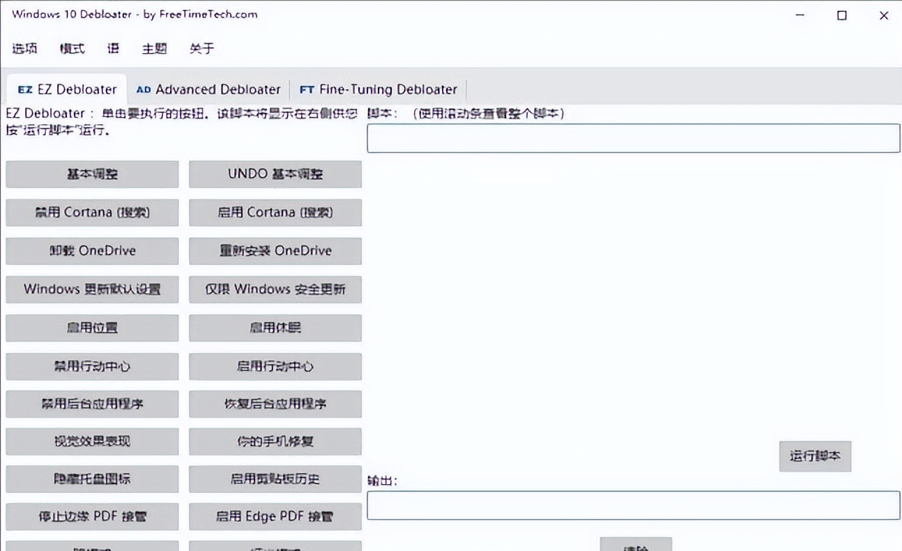This screenshot has height=551, width=902.
Task: Switch to the Advanced Debloater tab
Action: click(208, 89)
